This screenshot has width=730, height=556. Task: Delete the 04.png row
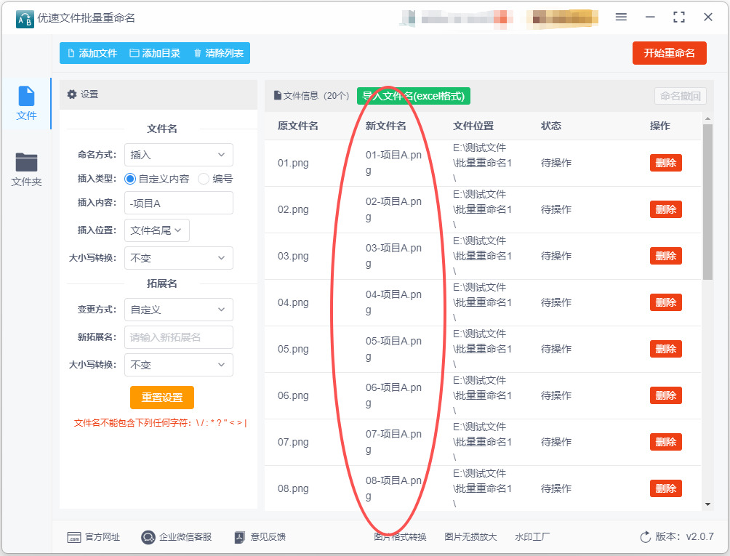coord(666,302)
